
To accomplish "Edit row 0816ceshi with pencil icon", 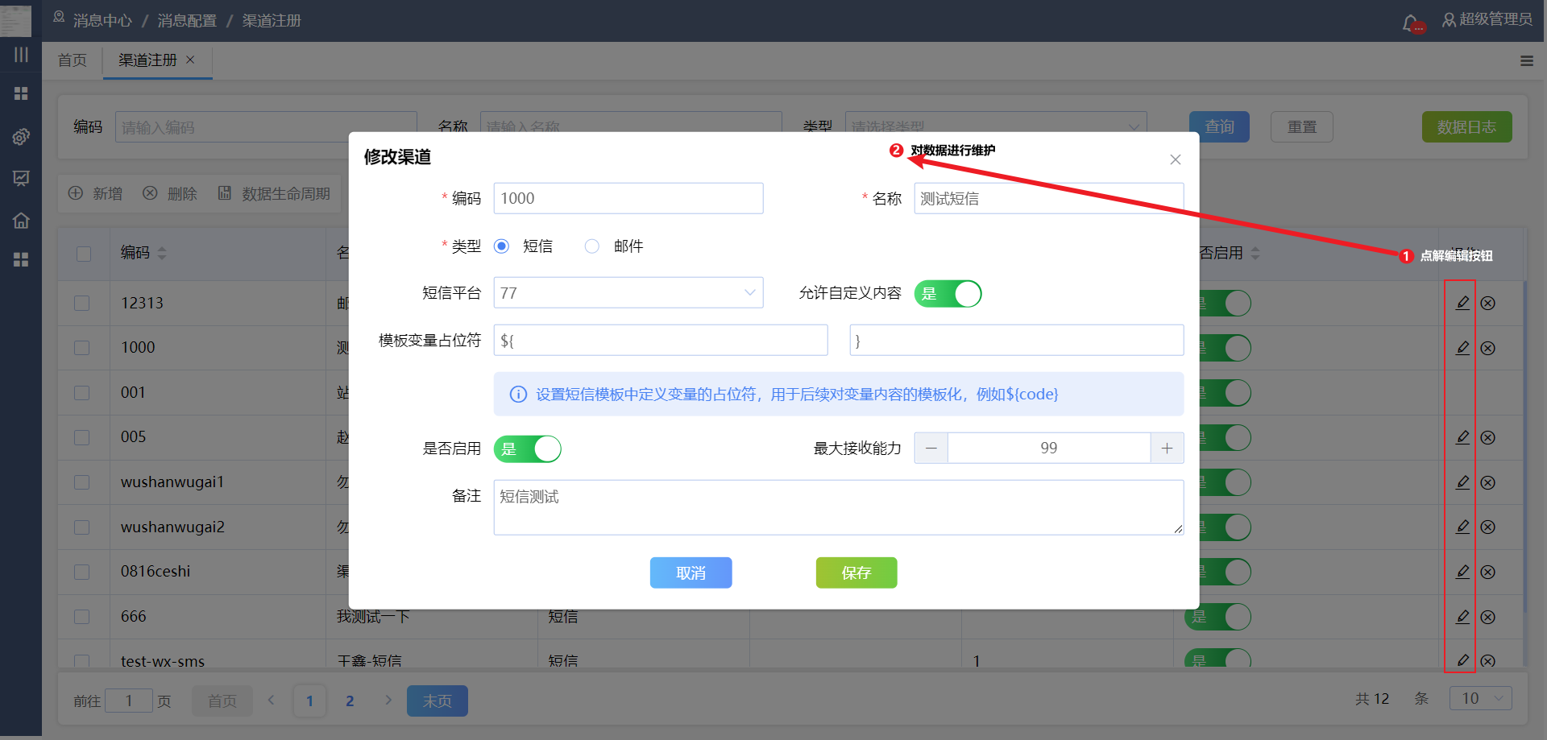I will (x=1463, y=572).
